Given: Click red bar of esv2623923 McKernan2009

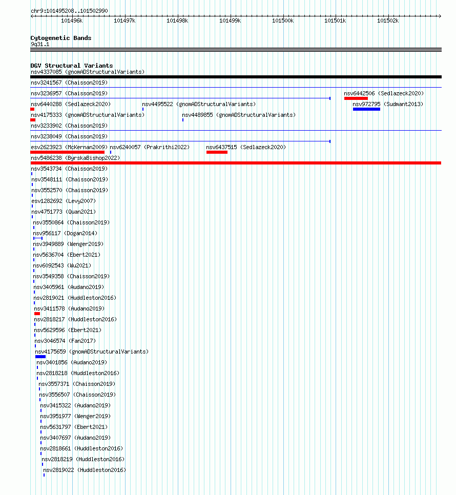Looking at the screenshot, I should [68, 152].
